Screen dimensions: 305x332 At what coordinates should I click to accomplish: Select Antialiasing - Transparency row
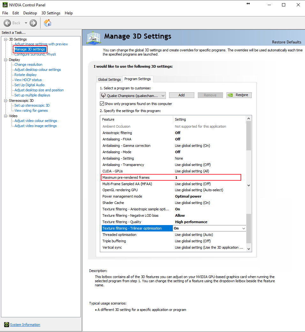click(x=173, y=165)
